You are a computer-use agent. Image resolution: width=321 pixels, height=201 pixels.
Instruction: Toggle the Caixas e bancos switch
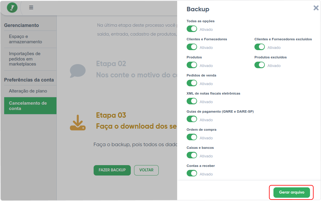coord(192,155)
